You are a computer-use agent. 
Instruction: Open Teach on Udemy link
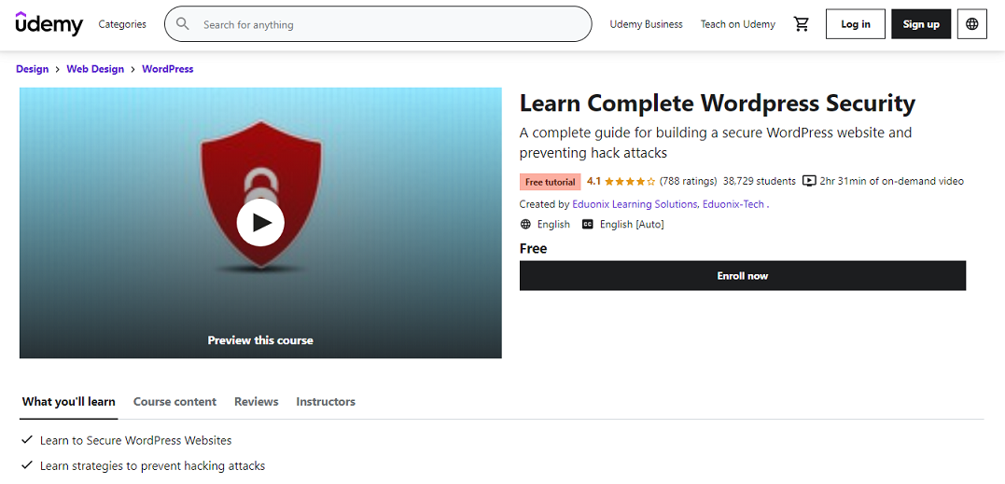tap(738, 24)
